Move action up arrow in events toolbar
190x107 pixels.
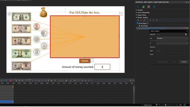(150, 20)
